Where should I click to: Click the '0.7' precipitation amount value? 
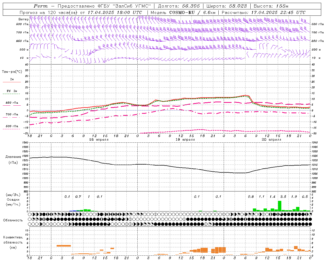point(78,197)
